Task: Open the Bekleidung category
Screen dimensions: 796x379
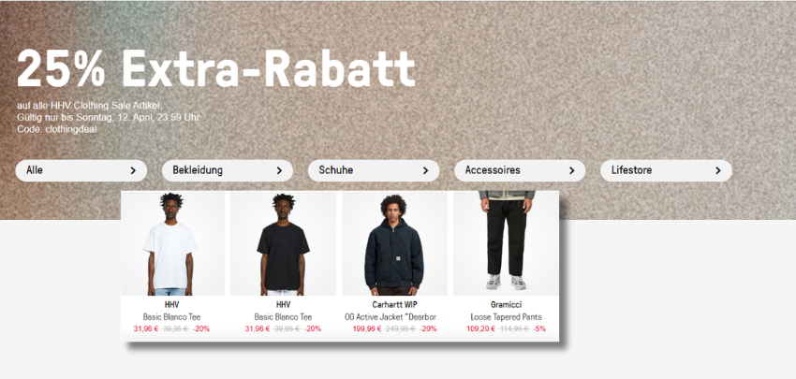Action: coord(228,170)
